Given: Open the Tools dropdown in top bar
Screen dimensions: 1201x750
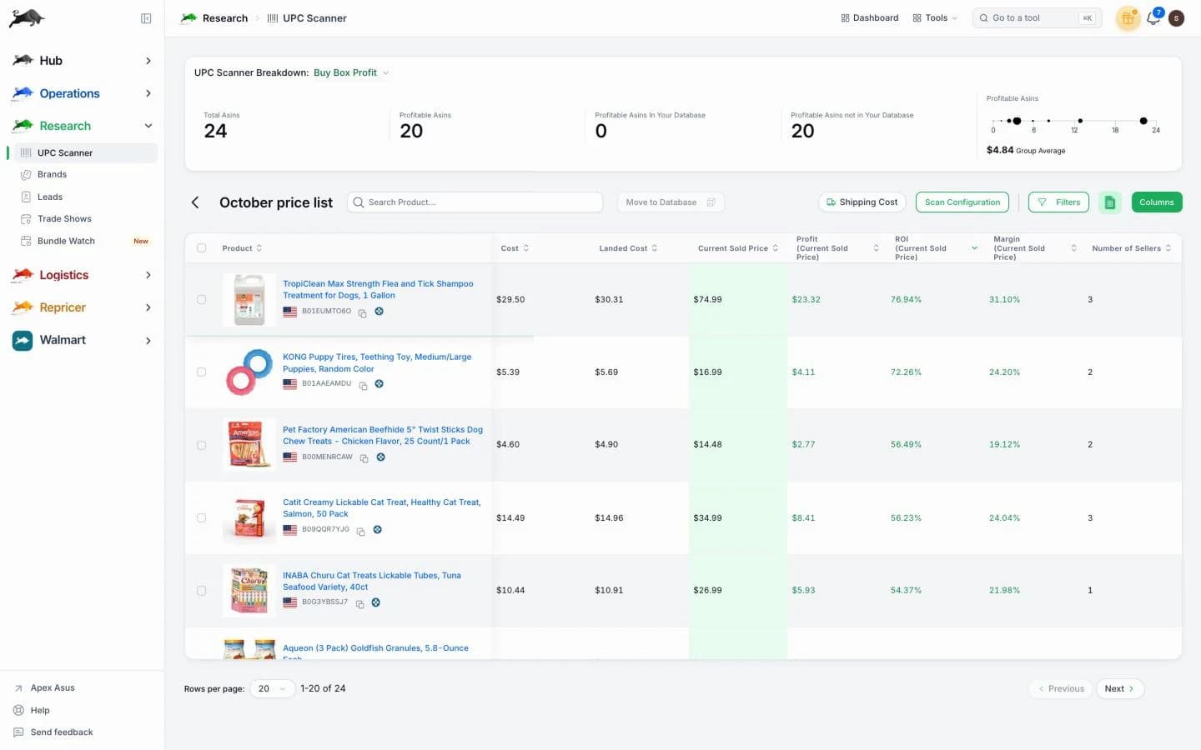Looking at the screenshot, I should coord(935,18).
